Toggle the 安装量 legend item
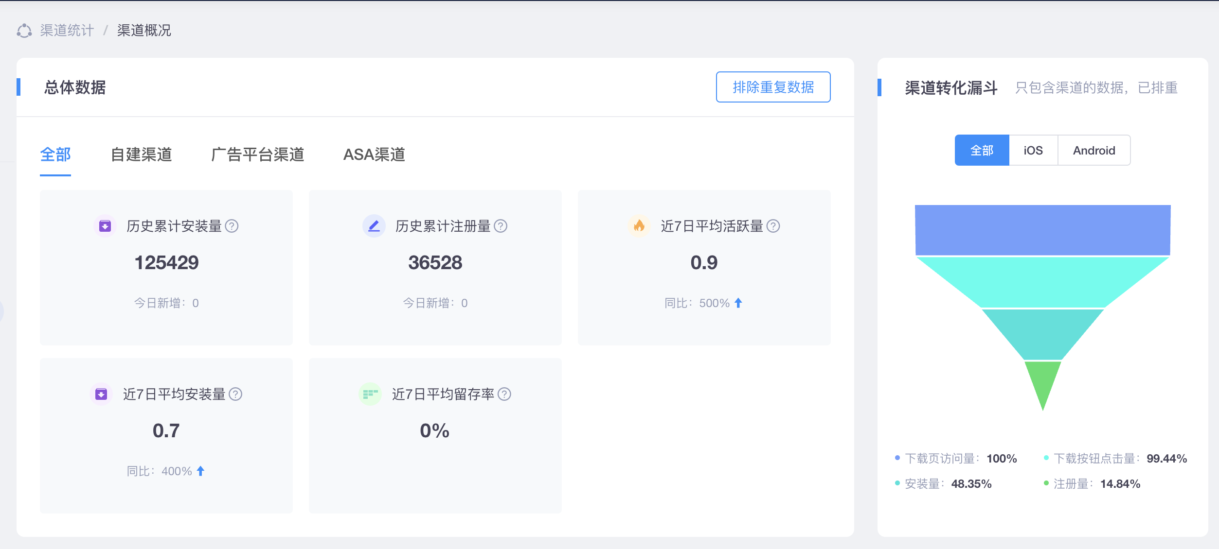This screenshot has height=549, width=1219. point(943,484)
